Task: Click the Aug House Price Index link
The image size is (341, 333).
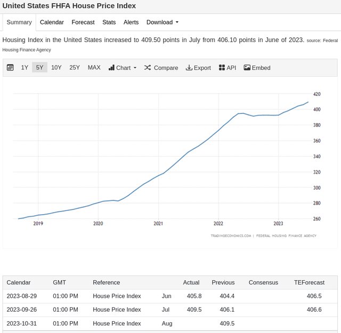Action: (117, 323)
